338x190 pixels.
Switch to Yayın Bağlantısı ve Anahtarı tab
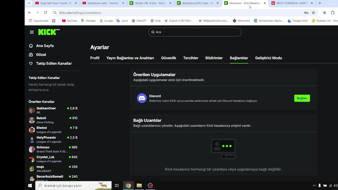click(x=130, y=58)
